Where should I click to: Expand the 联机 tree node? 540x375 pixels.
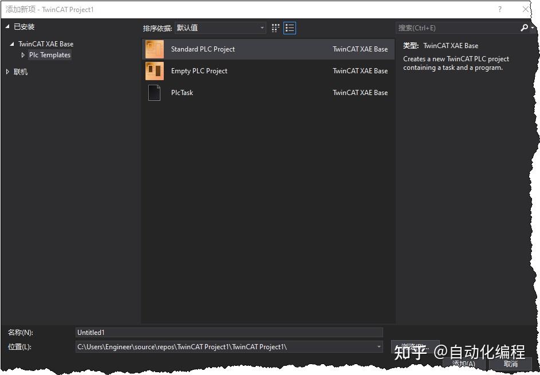pyautogui.click(x=9, y=72)
